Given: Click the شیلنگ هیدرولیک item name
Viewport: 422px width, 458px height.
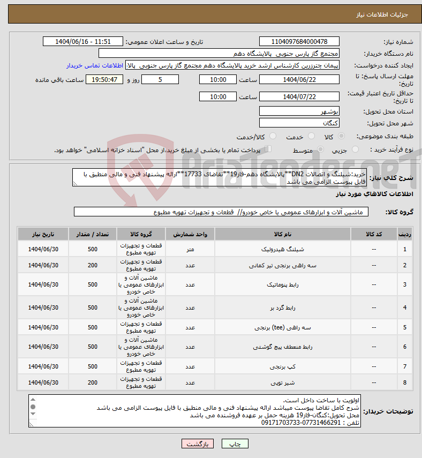Looking at the screenshot, I should [x=283, y=250].
